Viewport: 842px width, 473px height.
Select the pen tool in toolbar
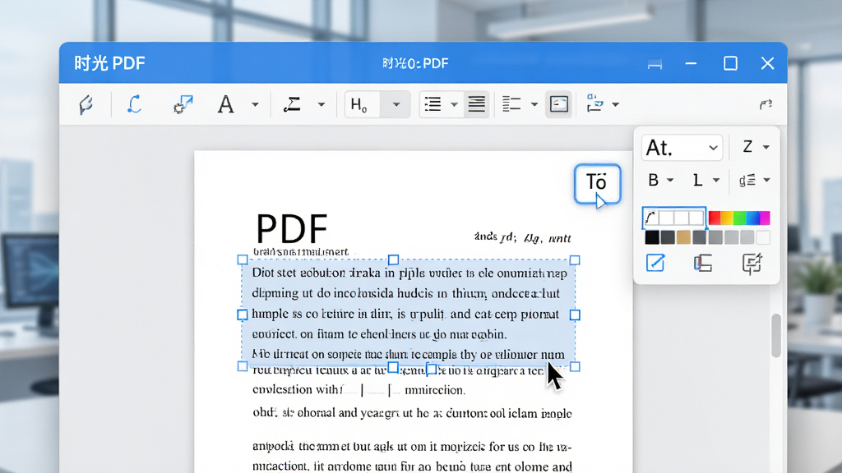coord(86,104)
